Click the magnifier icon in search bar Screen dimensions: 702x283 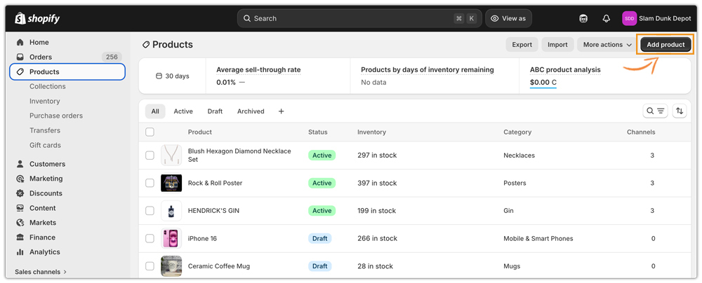click(246, 18)
